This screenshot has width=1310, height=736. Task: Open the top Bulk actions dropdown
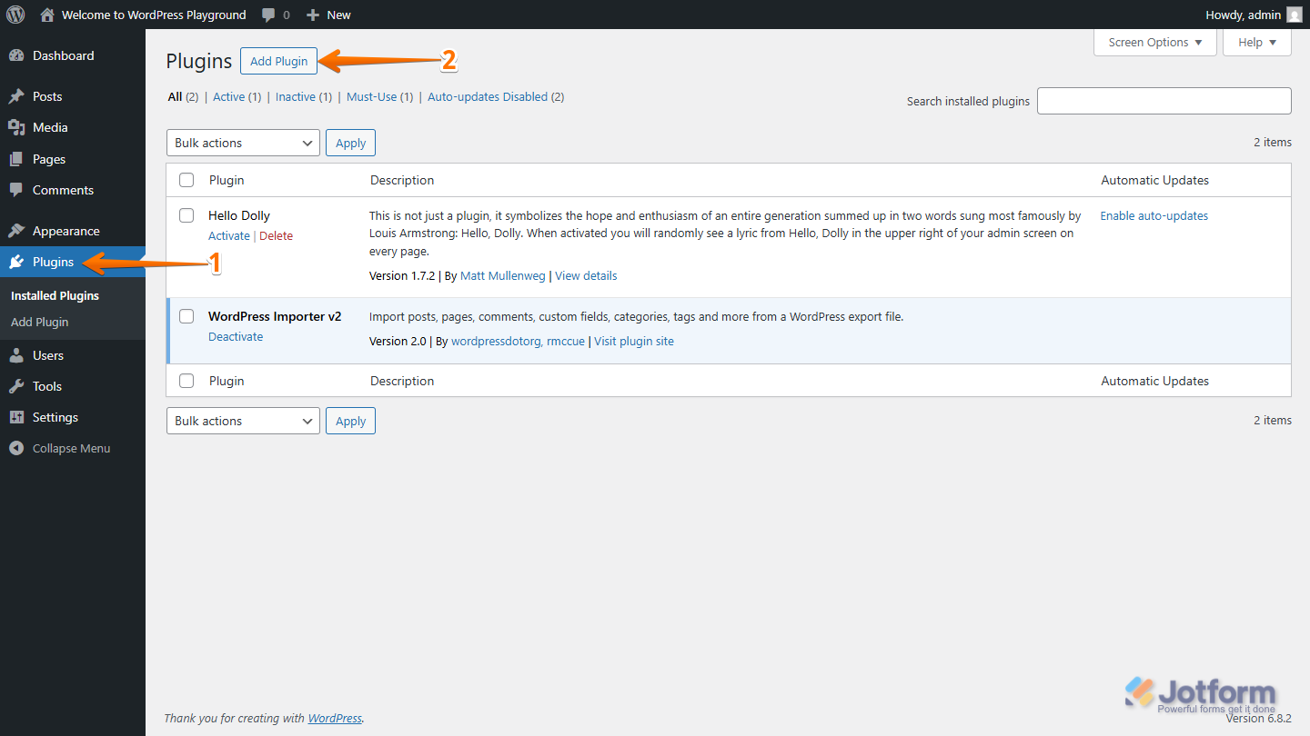[x=243, y=143]
